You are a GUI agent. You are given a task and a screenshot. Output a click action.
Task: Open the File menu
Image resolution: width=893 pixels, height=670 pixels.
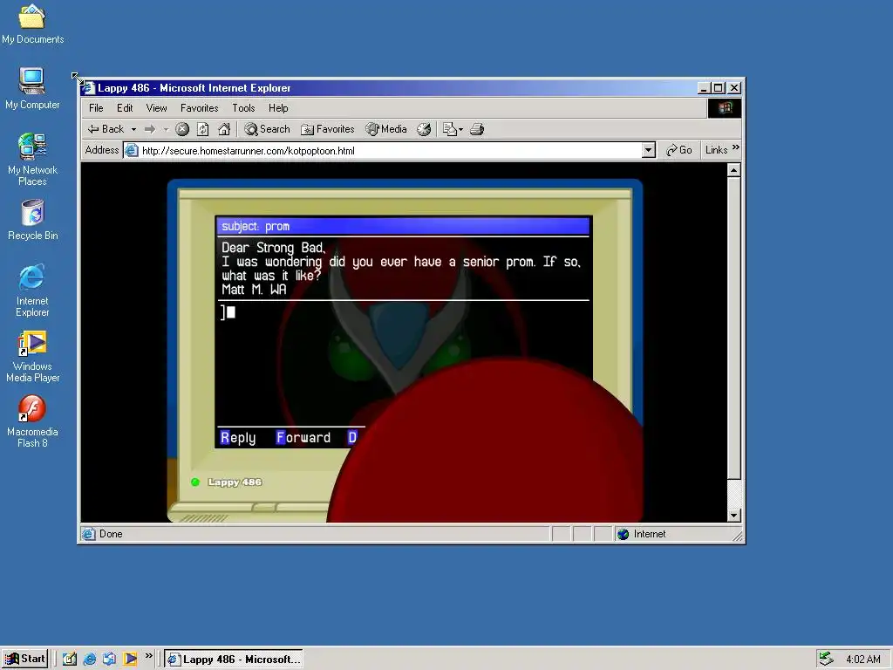(x=96, y=108)
